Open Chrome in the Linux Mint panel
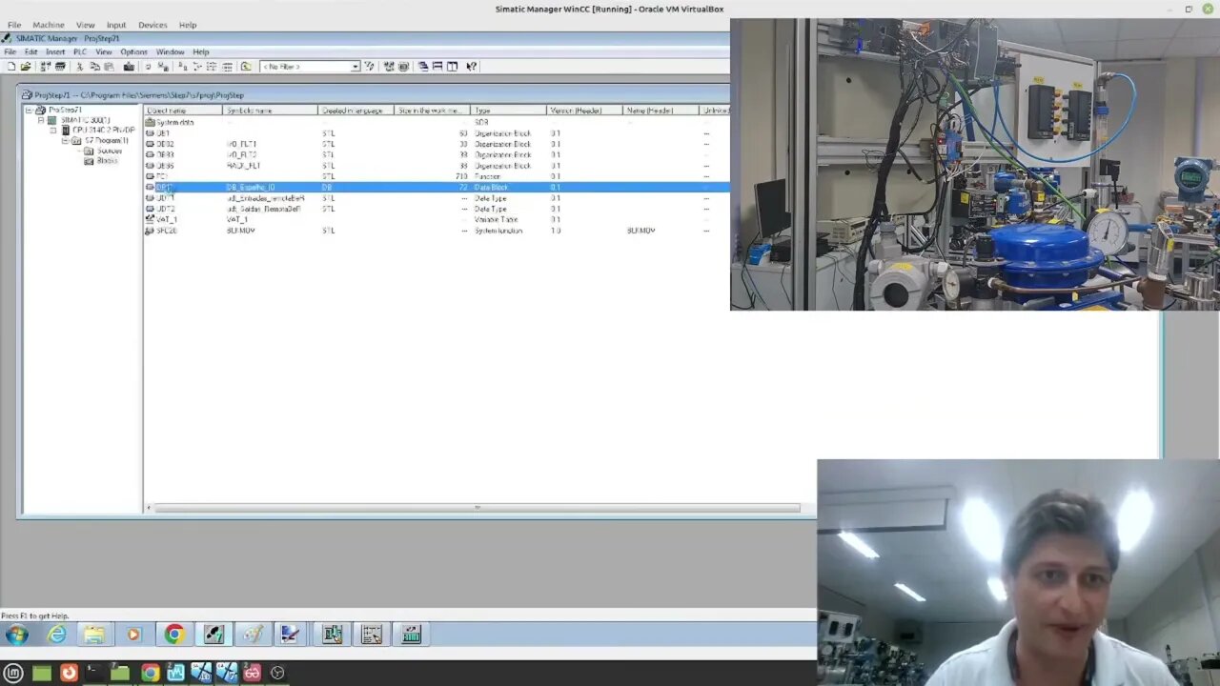The width and height of the screenshot is (1220, 686). coord(150,673)
